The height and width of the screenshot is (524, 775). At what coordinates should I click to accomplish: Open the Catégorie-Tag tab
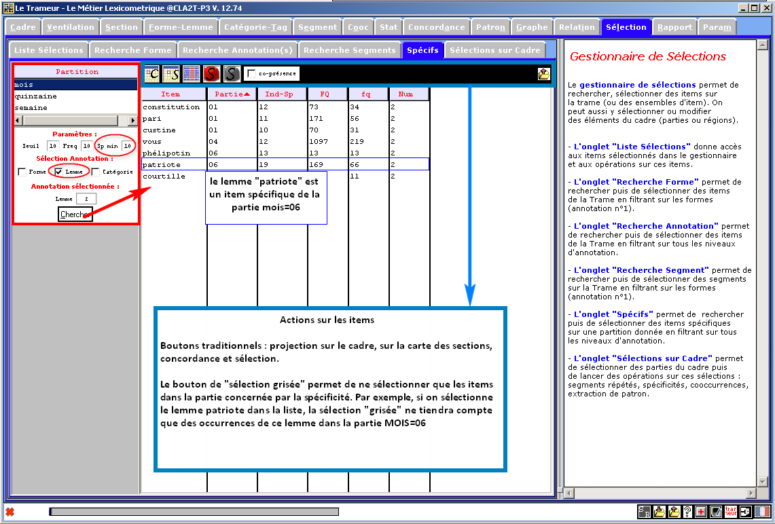[x=255, y=27]
